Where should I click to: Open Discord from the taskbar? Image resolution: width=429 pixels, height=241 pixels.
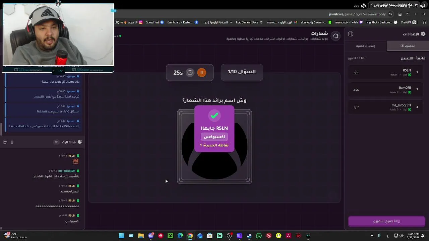[x=151, y=236]
